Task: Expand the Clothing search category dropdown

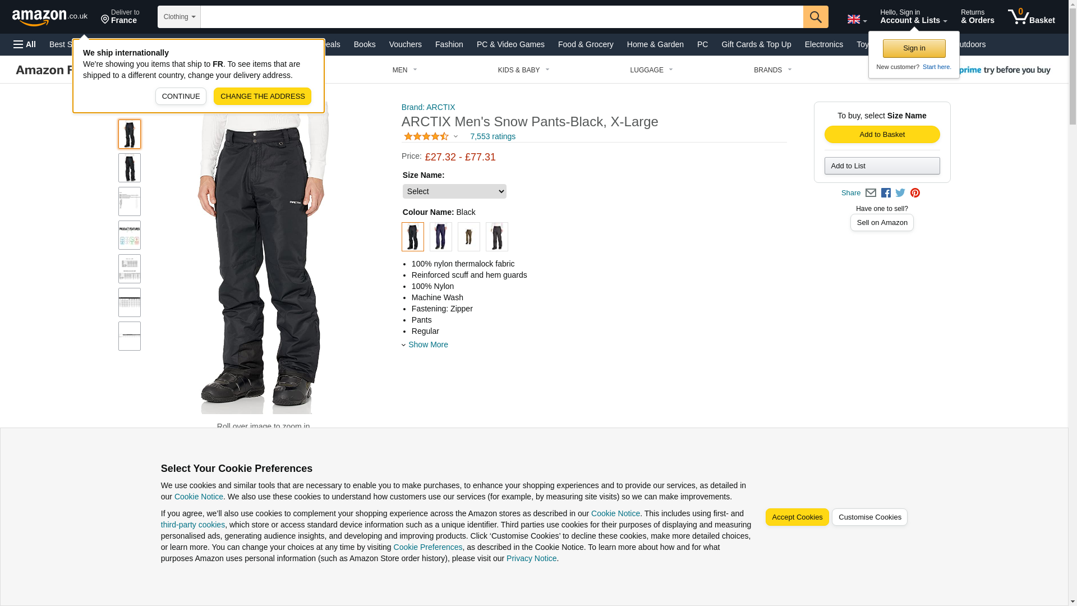Action: coord(179,17)
